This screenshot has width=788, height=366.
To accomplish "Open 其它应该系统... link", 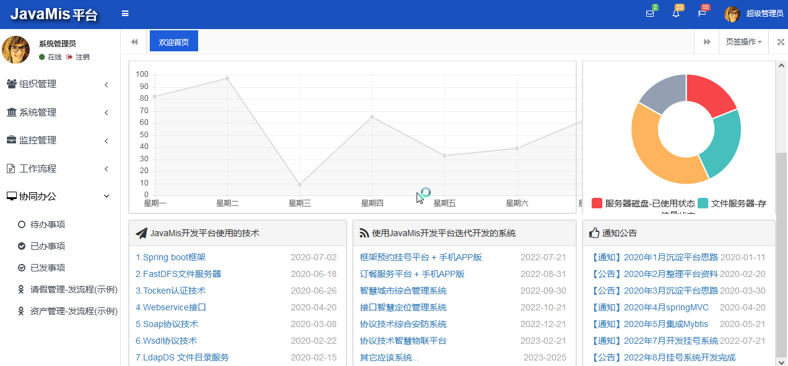I will (389, 357).
